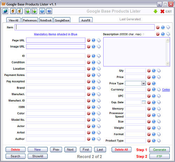Open help for Memory field
This screenshot has height=162, width=175.
pyautogui.click(x=154, y=109)
